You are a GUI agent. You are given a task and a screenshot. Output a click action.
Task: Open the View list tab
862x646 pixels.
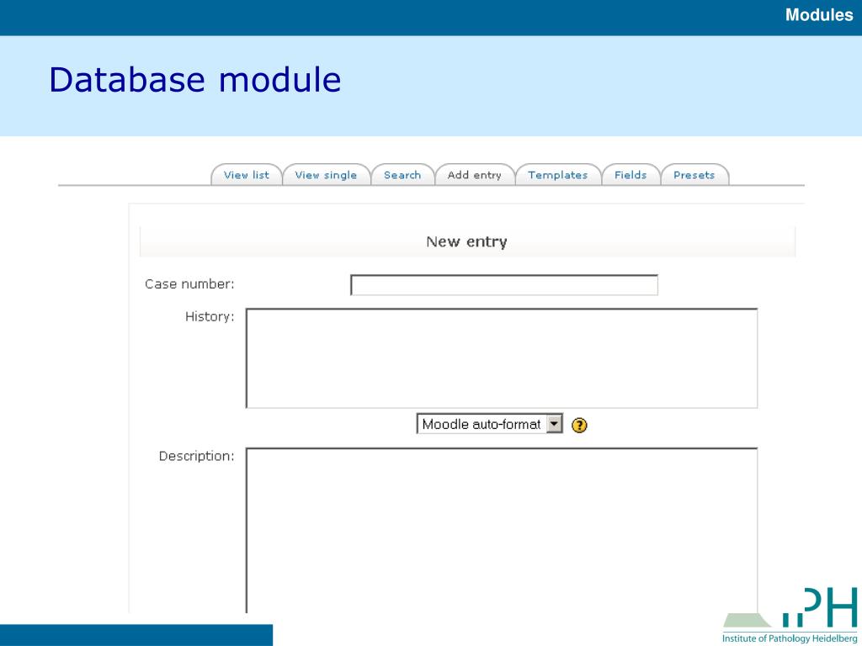pyautogui.click(x=247, y=175)
